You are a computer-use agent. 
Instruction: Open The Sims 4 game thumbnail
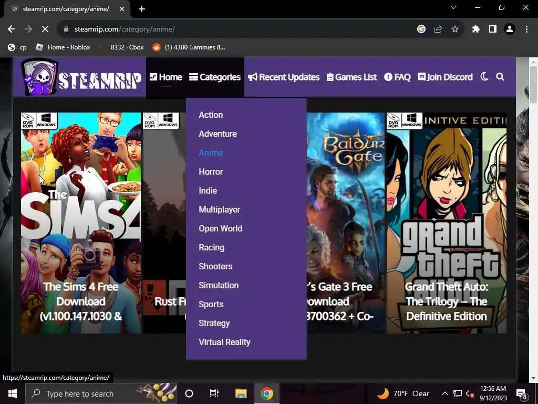coord(80,223)
